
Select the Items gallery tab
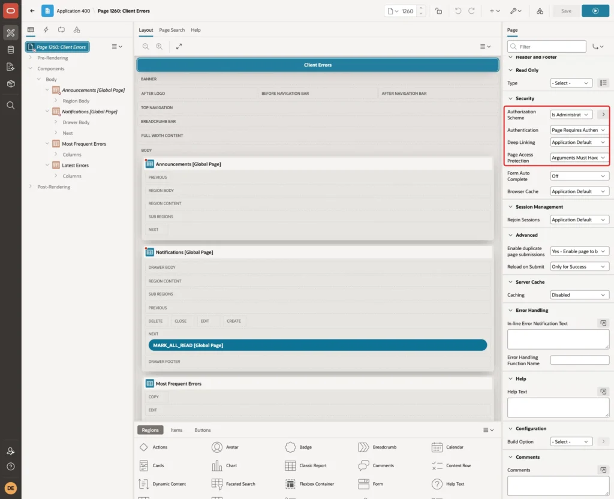pos(176,429)
